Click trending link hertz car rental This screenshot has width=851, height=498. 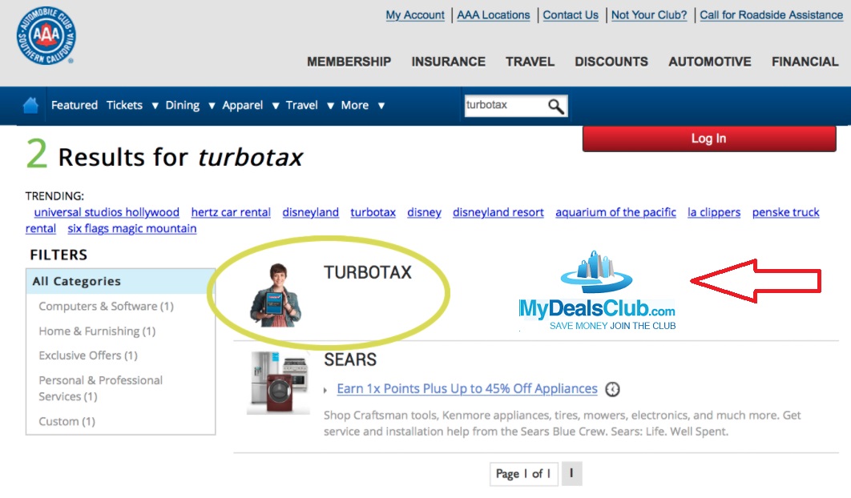click(231, 212)
